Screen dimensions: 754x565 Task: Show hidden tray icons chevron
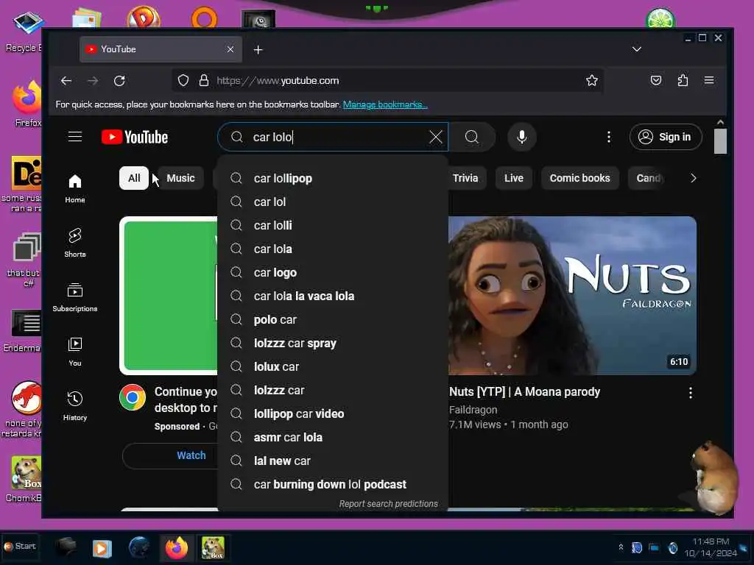[621, 547]
